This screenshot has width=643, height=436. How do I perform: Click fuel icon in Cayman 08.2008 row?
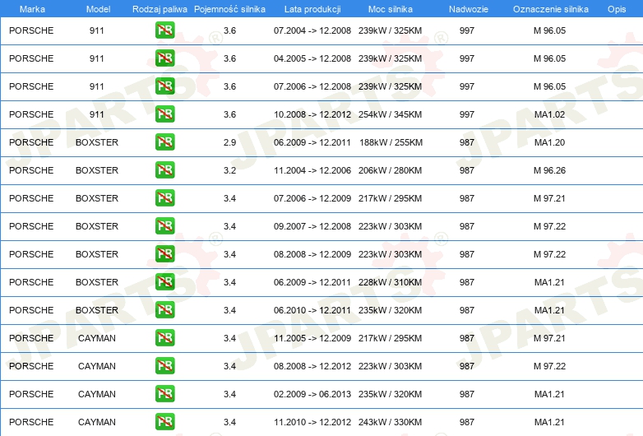coord(164,365)
